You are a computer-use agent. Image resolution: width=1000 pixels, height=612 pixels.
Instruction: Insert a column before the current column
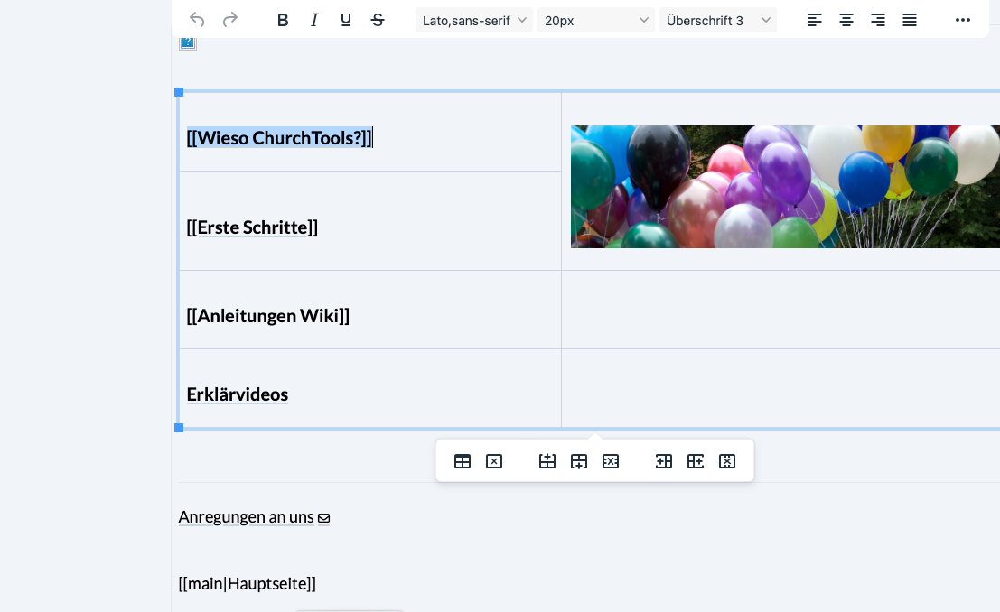point(664,461)
